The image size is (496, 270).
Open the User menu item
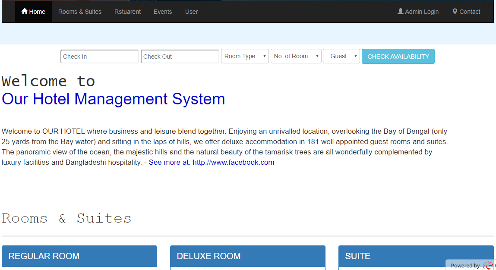point(191,12)
